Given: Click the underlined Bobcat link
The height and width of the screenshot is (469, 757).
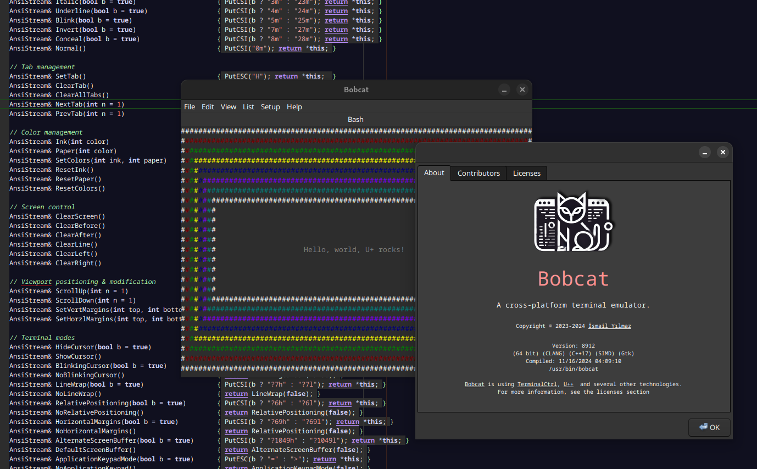Looking at the screenshot, I should click(475, 384).
